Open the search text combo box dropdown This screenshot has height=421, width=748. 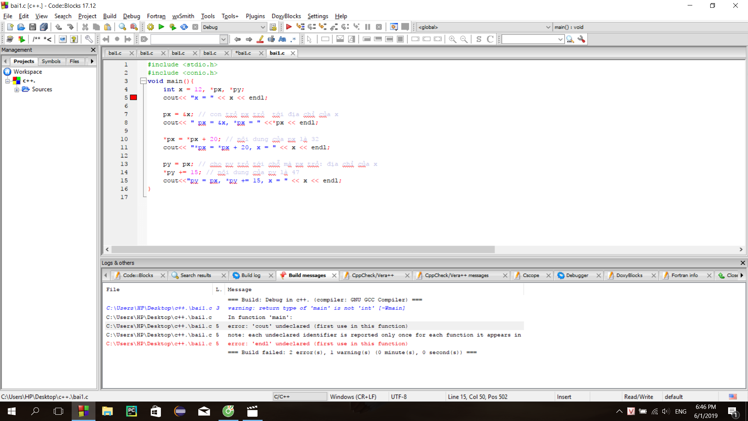223,39
